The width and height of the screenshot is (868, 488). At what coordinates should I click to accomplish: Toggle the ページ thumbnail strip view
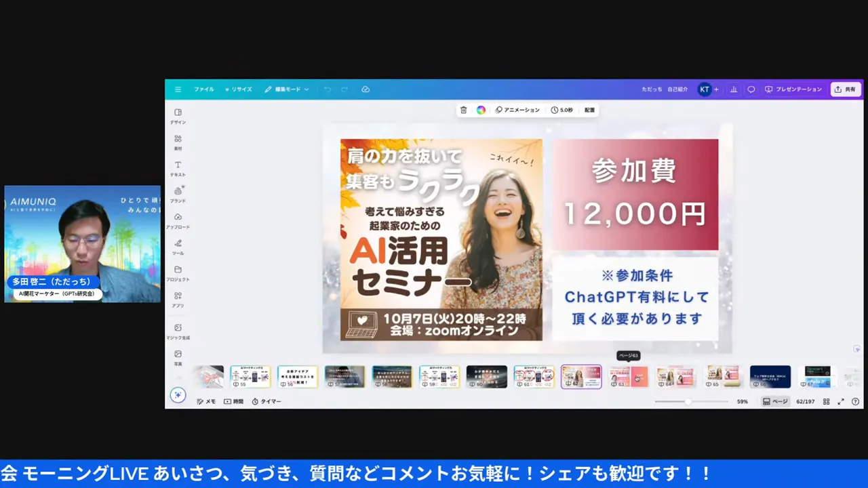tap(775, 401)
